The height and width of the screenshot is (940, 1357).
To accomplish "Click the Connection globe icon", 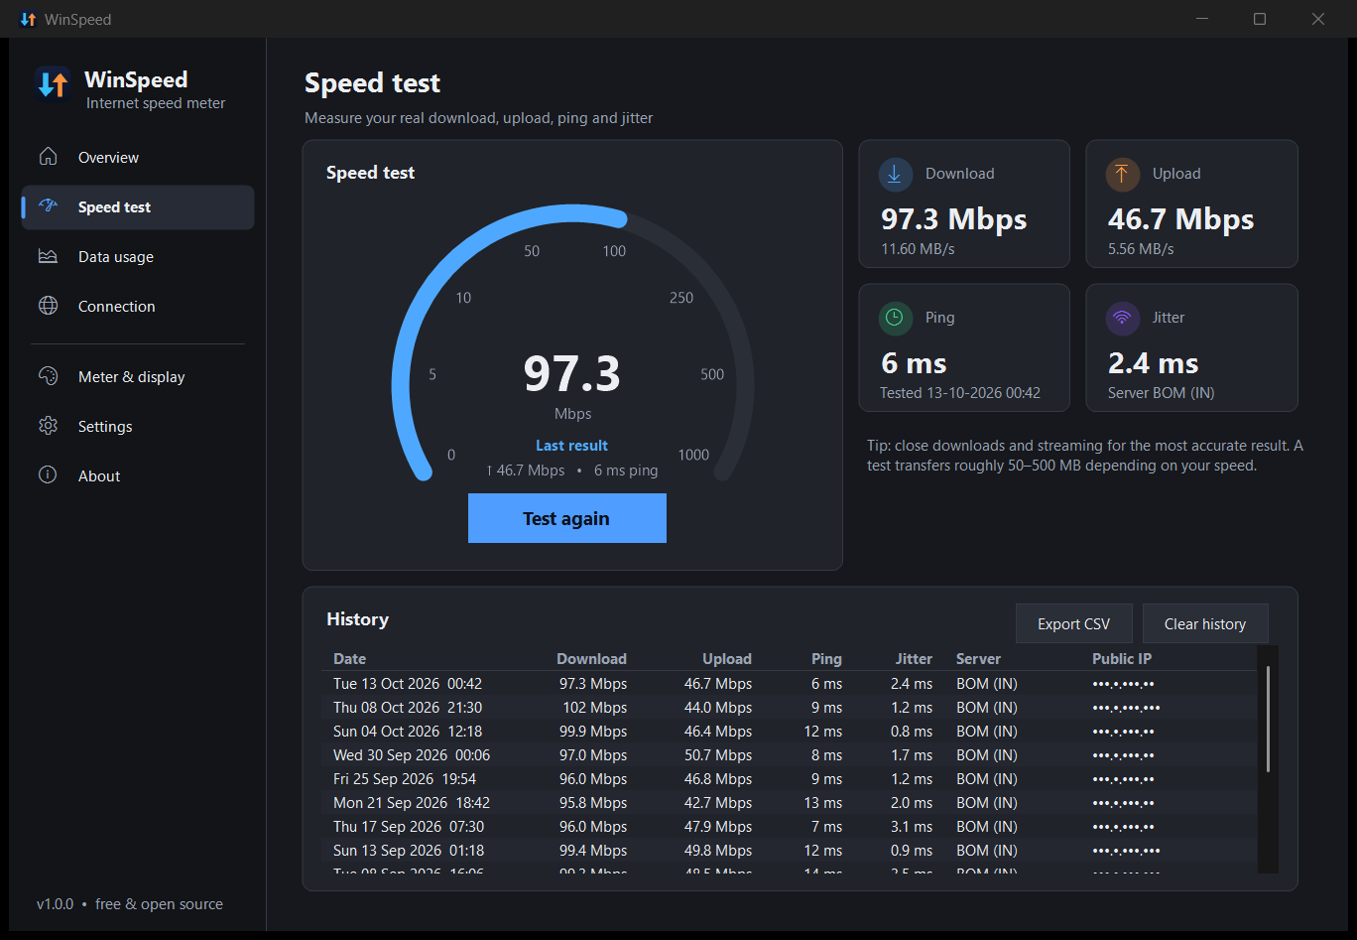I will click(48, 306).
